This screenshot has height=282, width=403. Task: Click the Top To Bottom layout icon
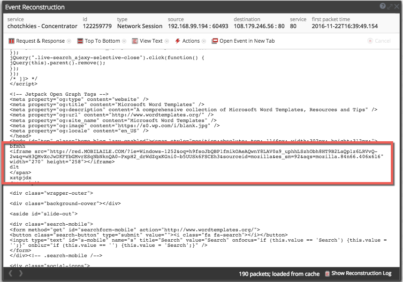(80, 41)
